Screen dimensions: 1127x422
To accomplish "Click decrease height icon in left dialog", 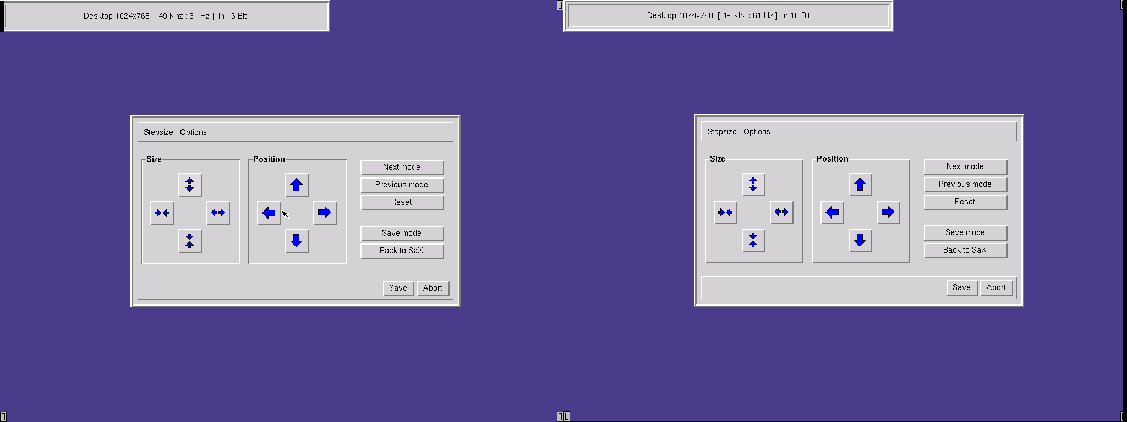I will 190,241.
